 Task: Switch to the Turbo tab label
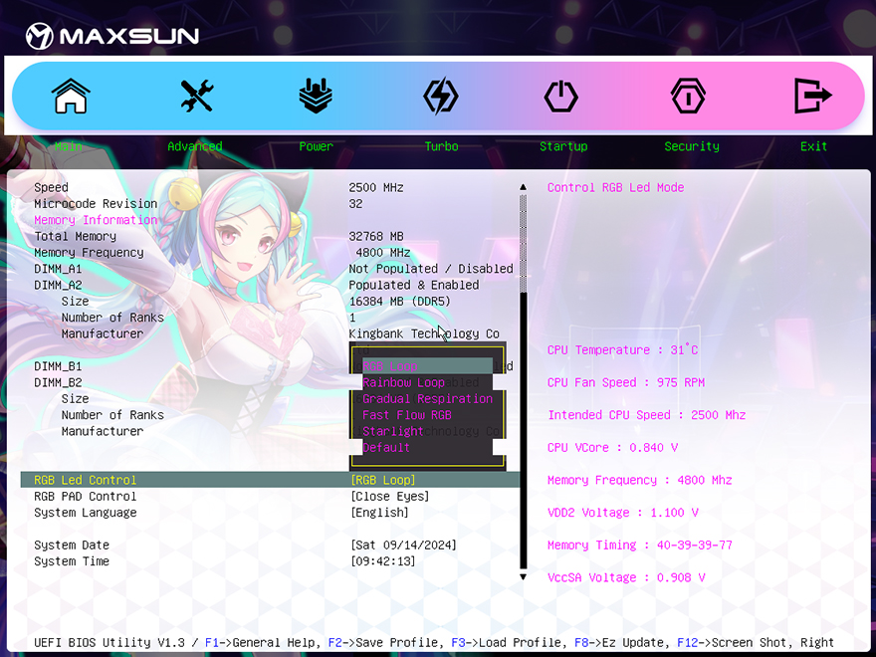(x=441, y=146)
